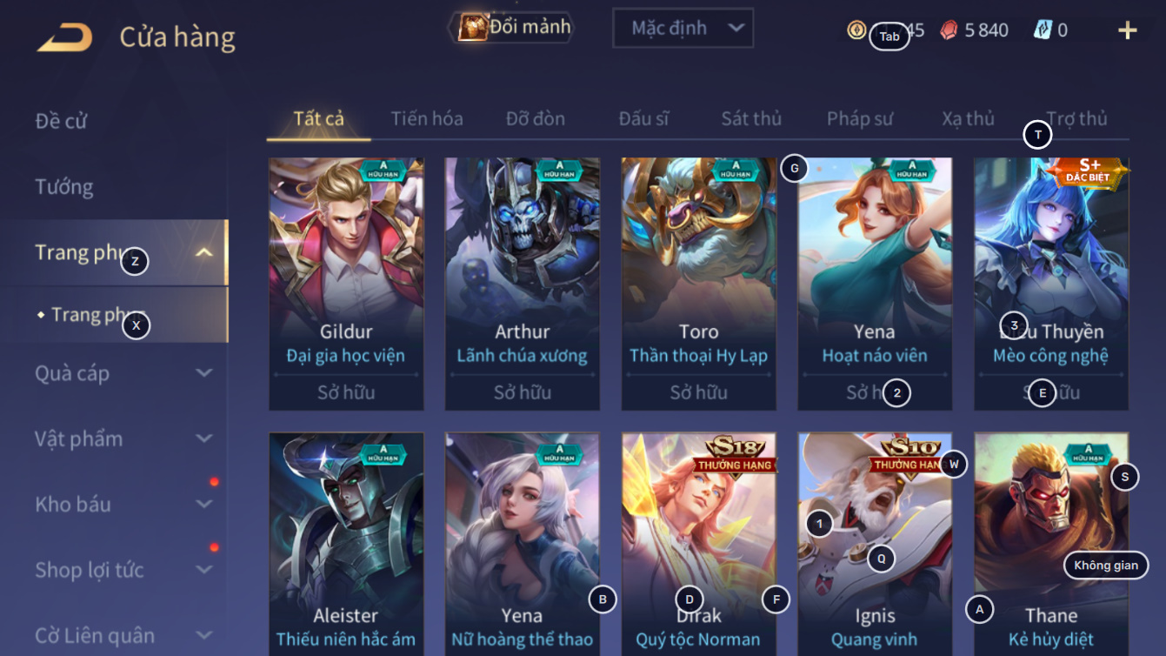The height and width of the screenshot is (656, 1166).
Task: Select the Sát thủ tab
Action: [x=751, y=119]
